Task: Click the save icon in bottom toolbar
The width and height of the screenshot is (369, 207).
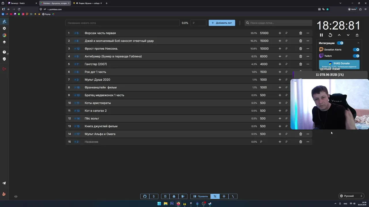Action: [x=165, y=196]
